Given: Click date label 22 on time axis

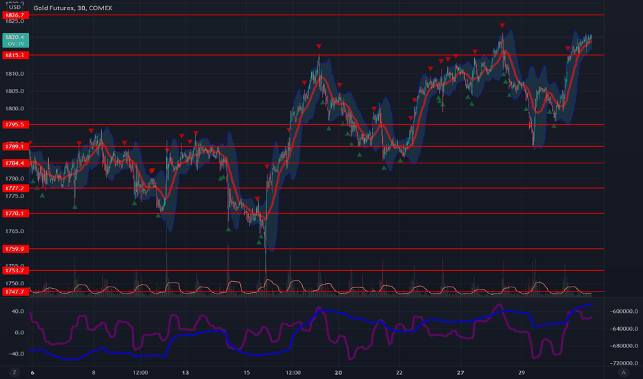Looking at the screenshot, I should coord(399,372).
